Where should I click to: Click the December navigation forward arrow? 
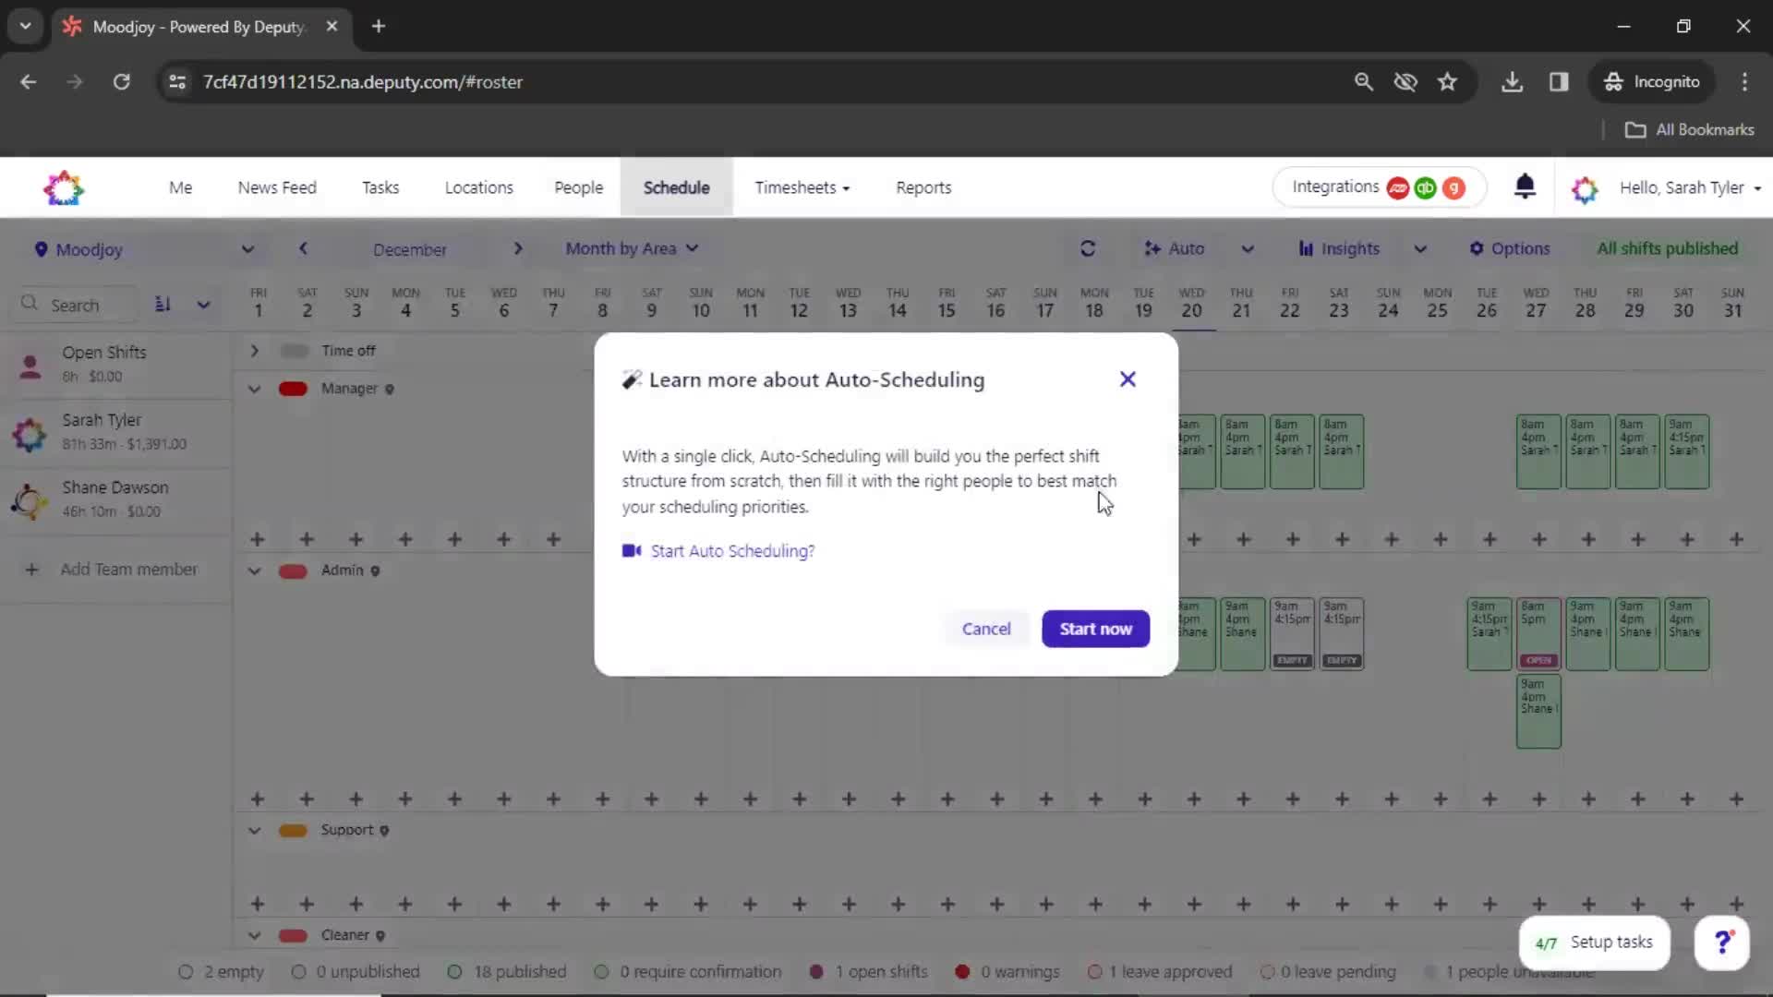coord(516,248)
